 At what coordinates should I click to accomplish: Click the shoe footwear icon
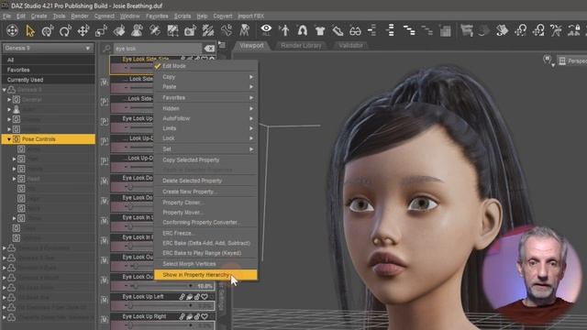click(338, 30)
